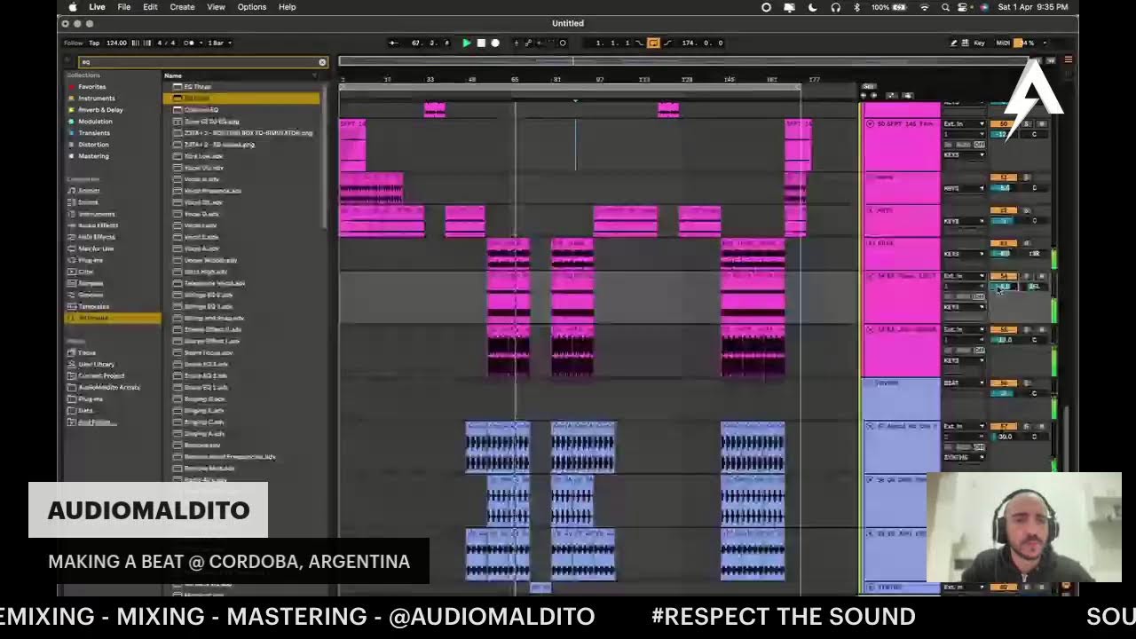Viewport: 1136px width, 639px height.
Task: Click the Set locator button
Action: 869,86
